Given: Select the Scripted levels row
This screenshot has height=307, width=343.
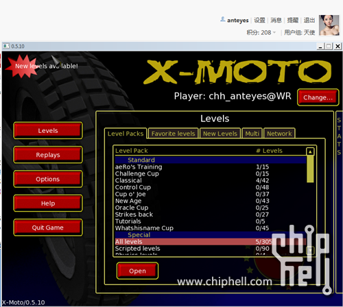Looking at the screenshot, I should [x=211, y=248].
